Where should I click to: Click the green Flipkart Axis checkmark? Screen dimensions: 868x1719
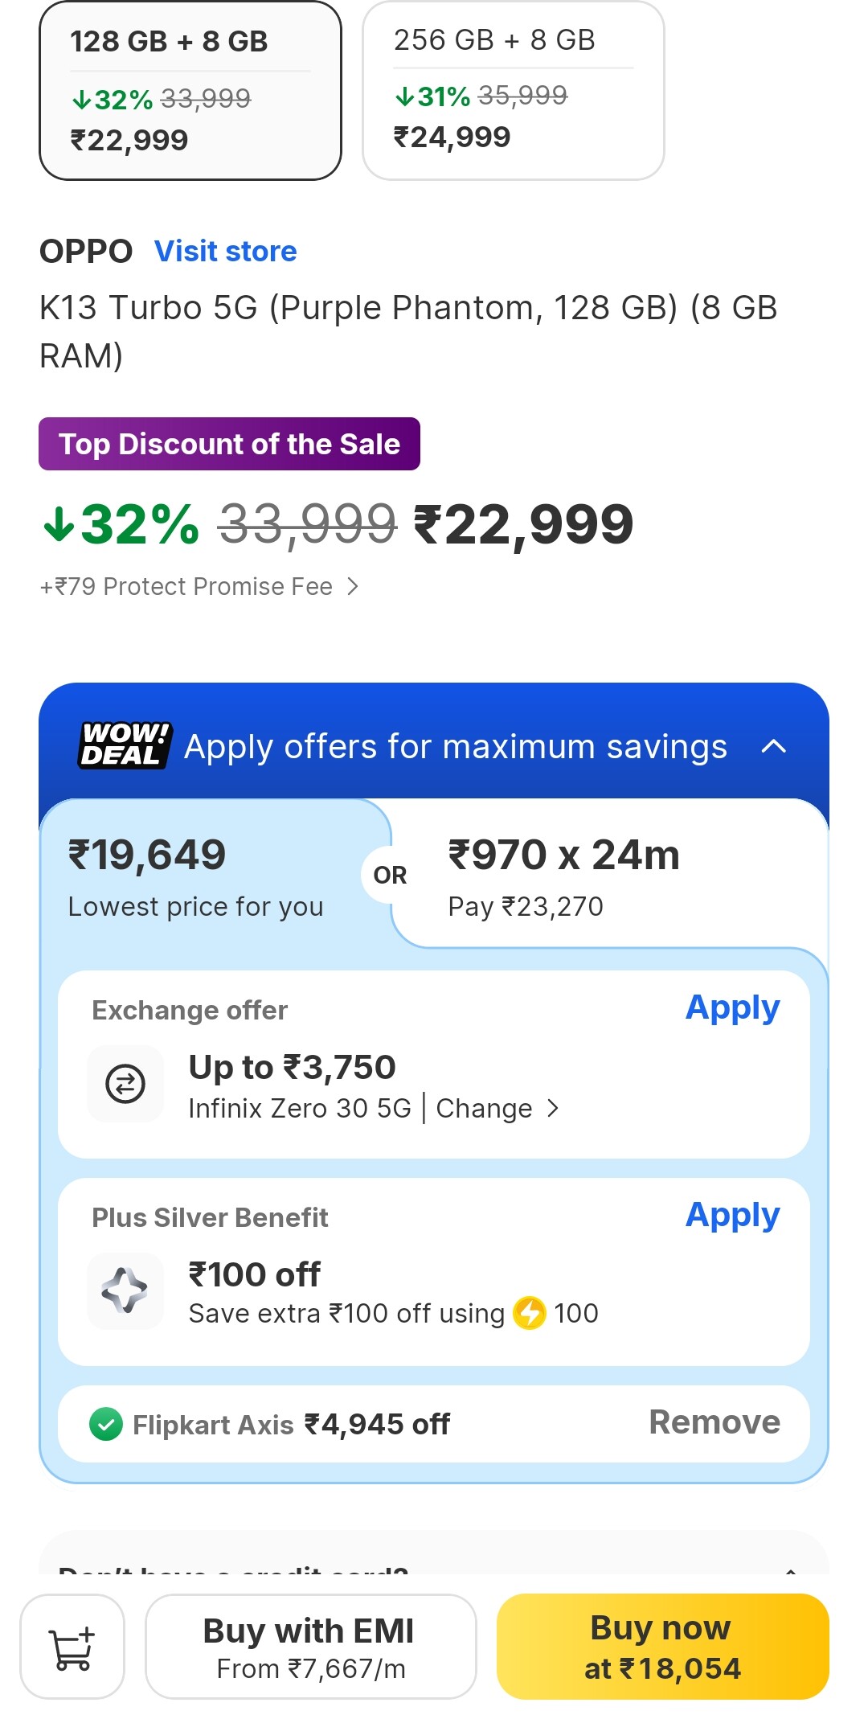106,1424
